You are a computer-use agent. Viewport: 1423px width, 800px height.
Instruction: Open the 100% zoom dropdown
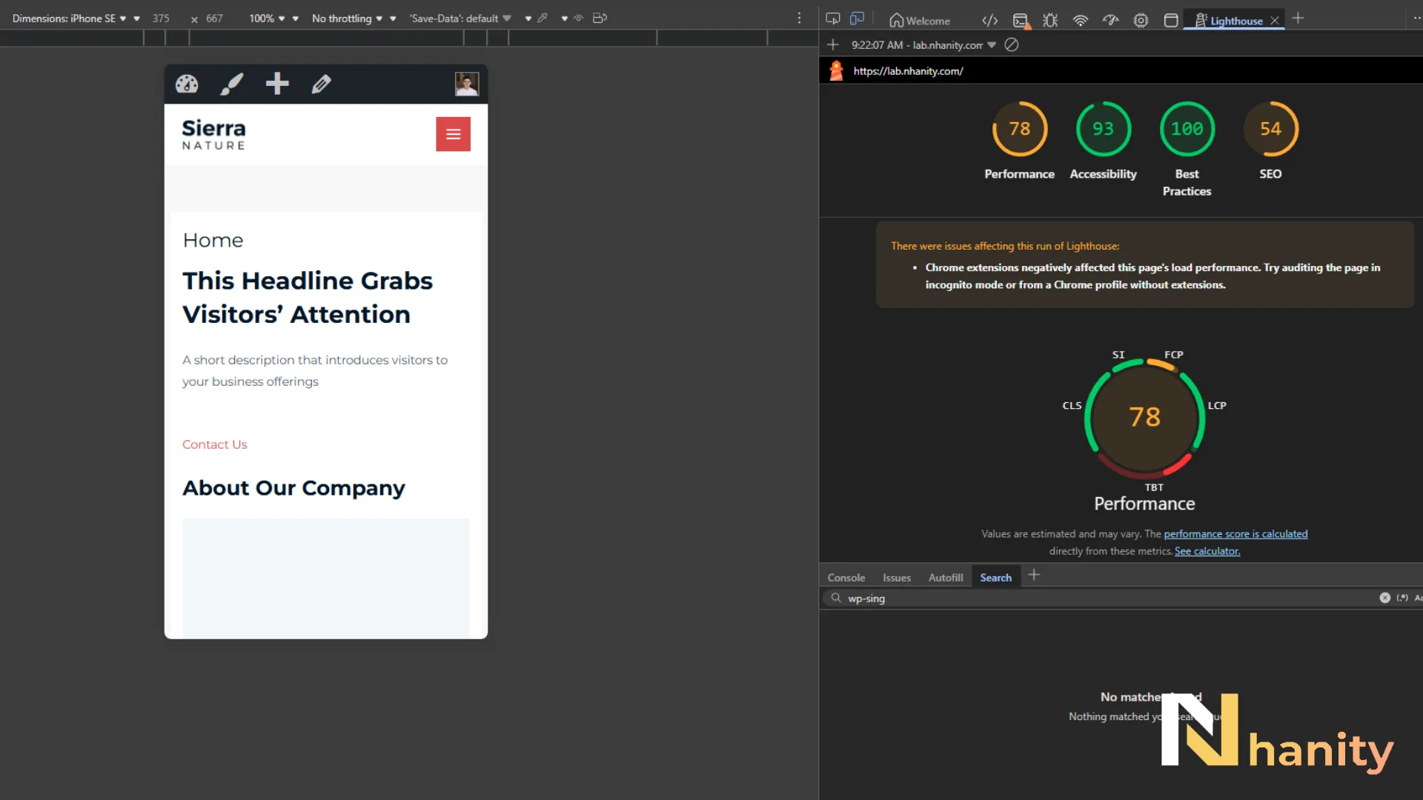coord(267,18)
